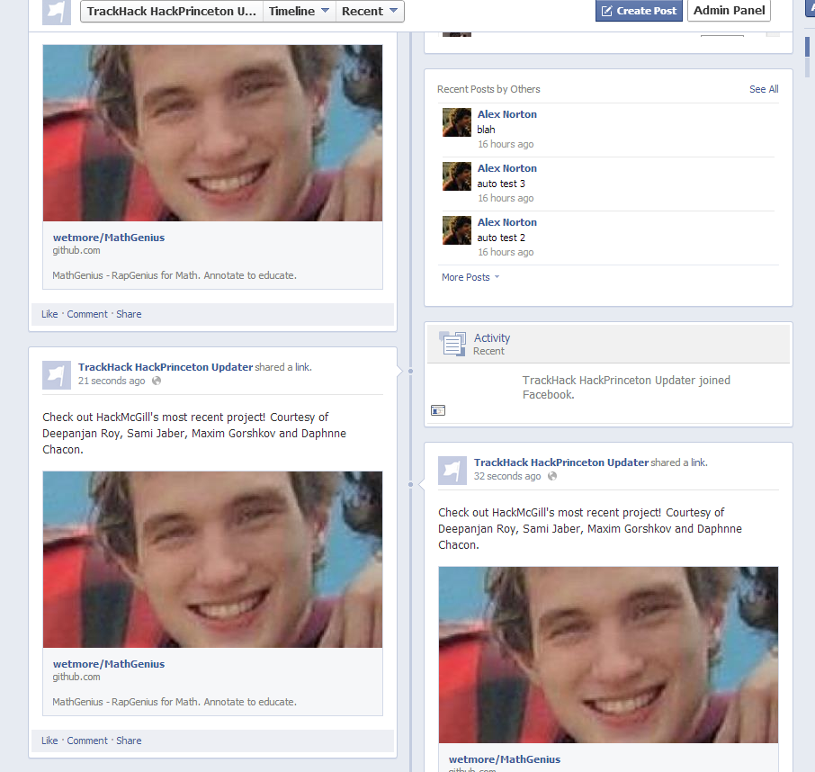The height and width of the screenshot is (772, 815).
Task: Click Alex Norton avatar beside 'auto test 3'
Action: point(457,176)
